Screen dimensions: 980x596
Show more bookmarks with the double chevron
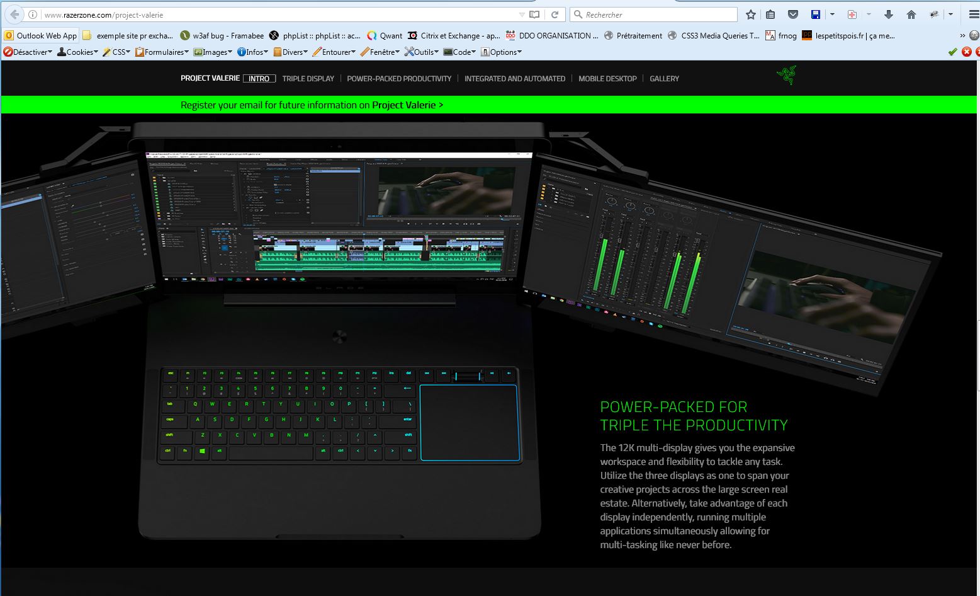pos(962,36)
